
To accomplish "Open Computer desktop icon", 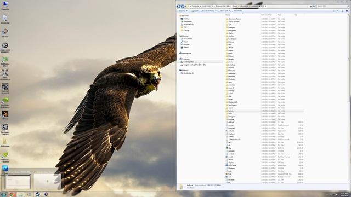I will point(5,5).
